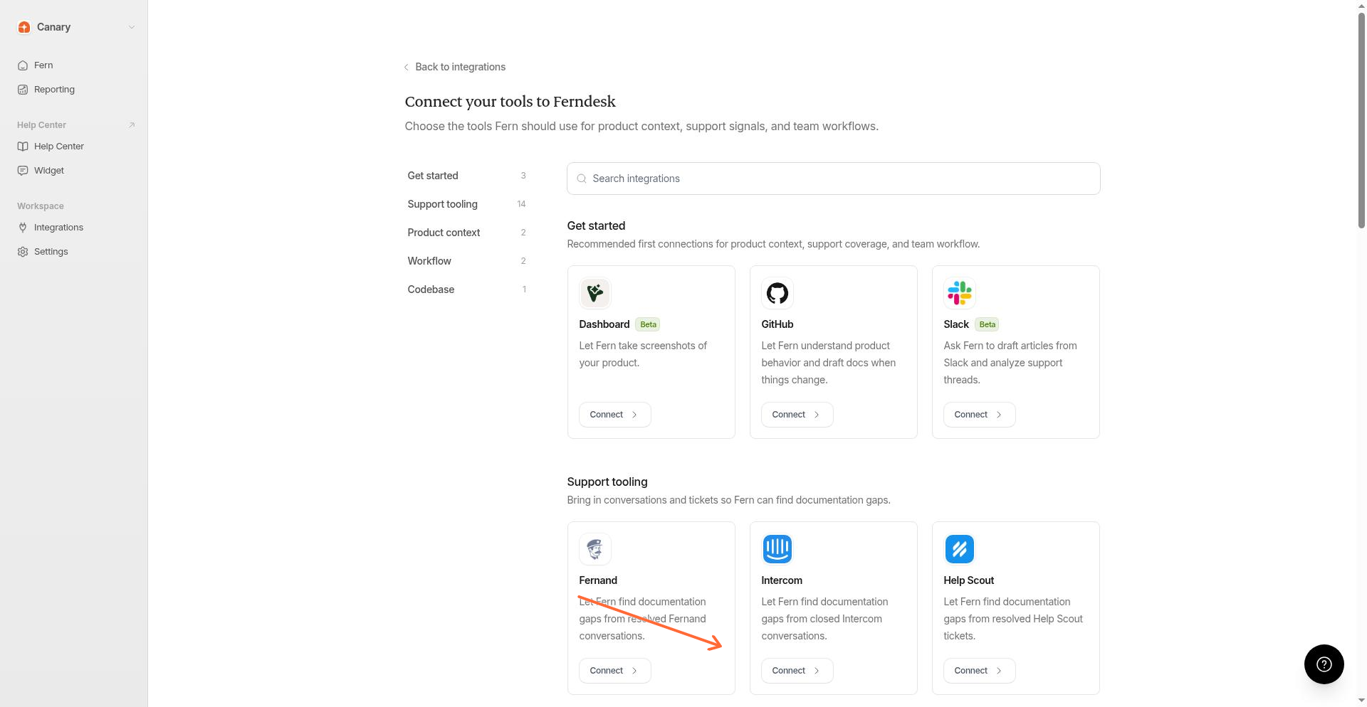Screen dimensions: 1367x707
Task: Connect the Intercom integration
Action: click(x=797, y=671)
